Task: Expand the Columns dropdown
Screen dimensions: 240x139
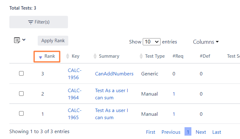Action: (x=206, y=42)
